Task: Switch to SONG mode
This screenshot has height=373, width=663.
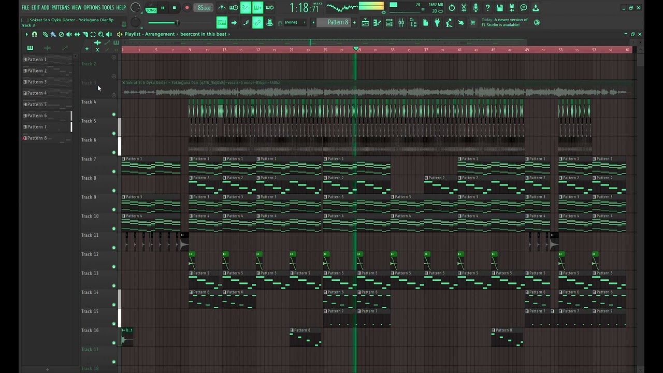Action: coord(151,10)
